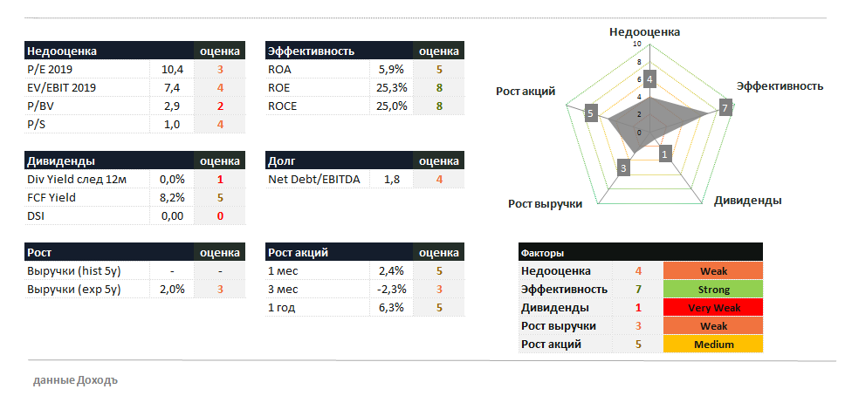Click the ROCE score 8 cell

click(439, 106)
